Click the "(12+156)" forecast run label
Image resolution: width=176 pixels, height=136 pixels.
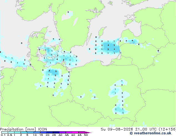(167, 129)
